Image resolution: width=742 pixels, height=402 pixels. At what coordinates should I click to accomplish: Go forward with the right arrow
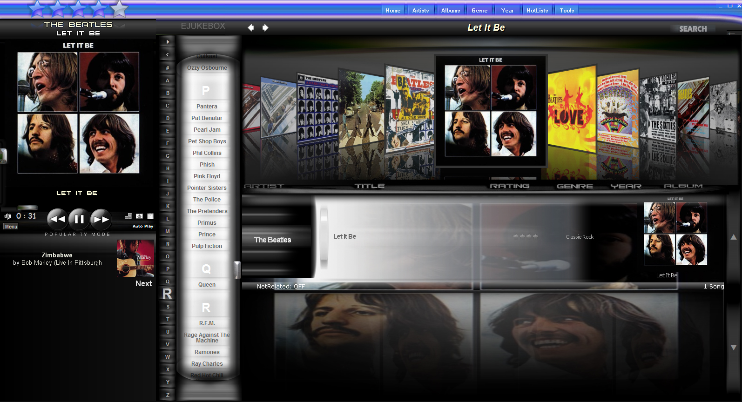pyautogui.click(x=265, y=27)
